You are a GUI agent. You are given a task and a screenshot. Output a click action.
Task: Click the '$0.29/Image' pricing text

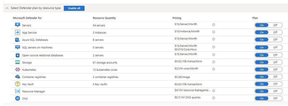click(x=182, y=77)
